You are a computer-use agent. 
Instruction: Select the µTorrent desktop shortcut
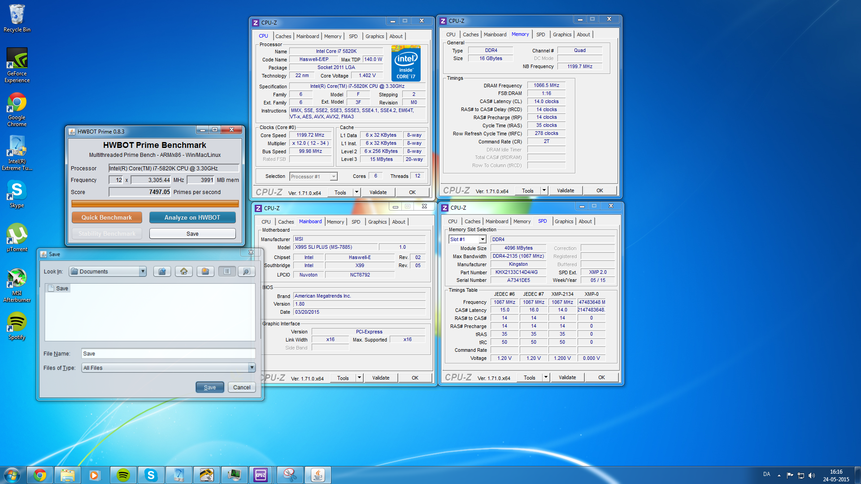tap(17, 238)
